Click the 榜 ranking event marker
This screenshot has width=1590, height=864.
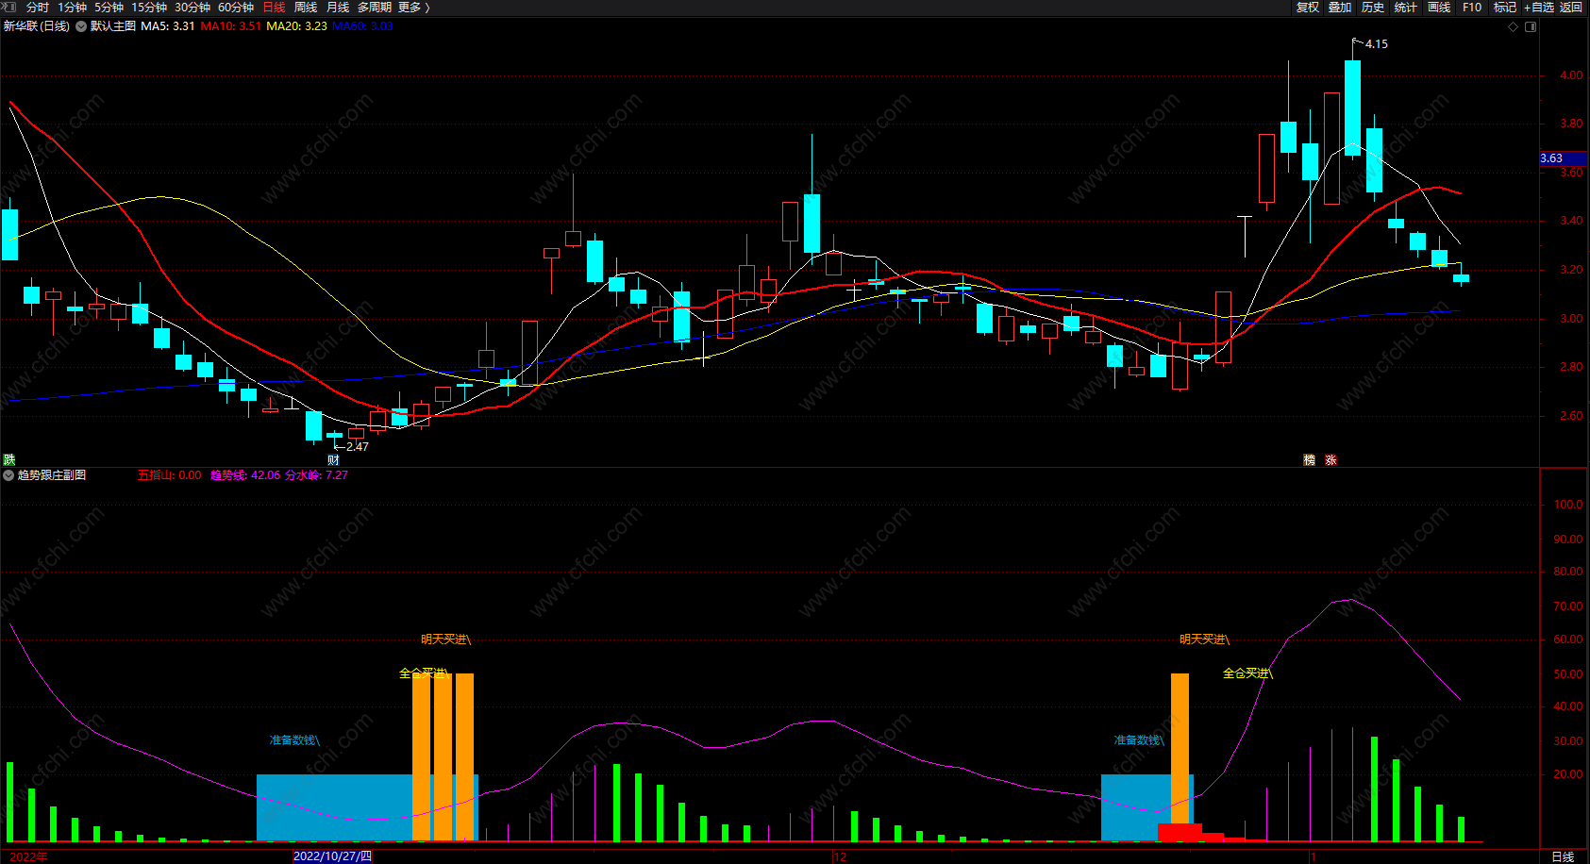[1309, 460]
